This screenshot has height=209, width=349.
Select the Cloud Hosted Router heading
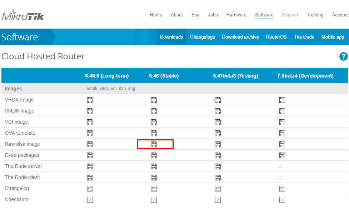click(x=43, y=56)
